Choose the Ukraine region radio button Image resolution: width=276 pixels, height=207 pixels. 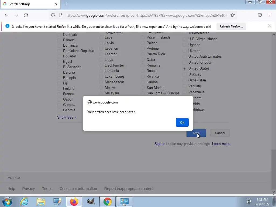pyautogui.click(x=184, y=51)
